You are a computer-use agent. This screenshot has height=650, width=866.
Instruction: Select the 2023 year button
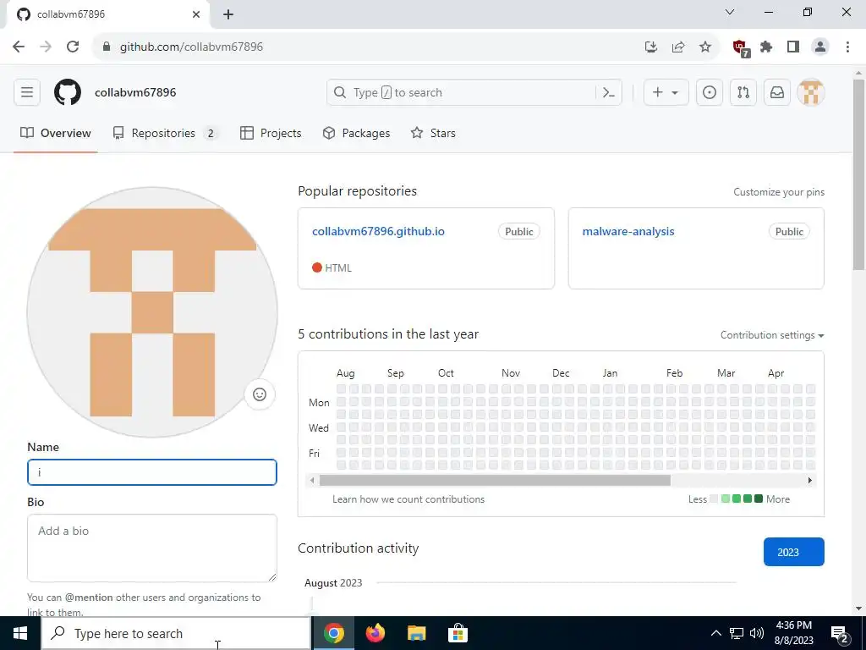coord(793,552)
